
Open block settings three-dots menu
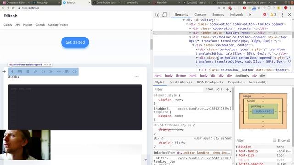point(136,77)
